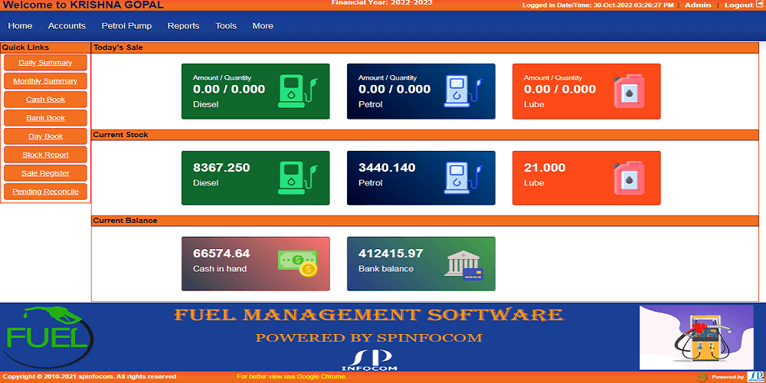Open the Daily Summary quick link
Screen dimensions: 766x383
coord(45,63)
